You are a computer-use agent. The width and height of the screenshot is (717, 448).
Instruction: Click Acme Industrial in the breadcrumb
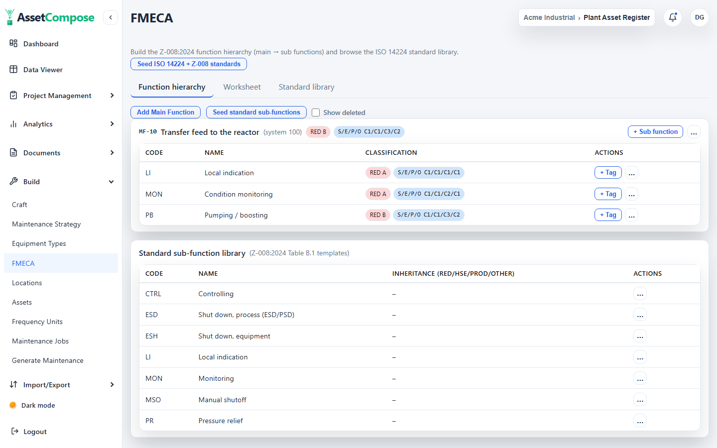point(549,17)
